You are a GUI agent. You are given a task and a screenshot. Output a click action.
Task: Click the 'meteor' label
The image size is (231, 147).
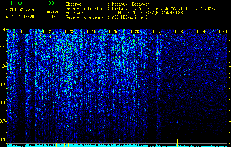tap(52, 11)
